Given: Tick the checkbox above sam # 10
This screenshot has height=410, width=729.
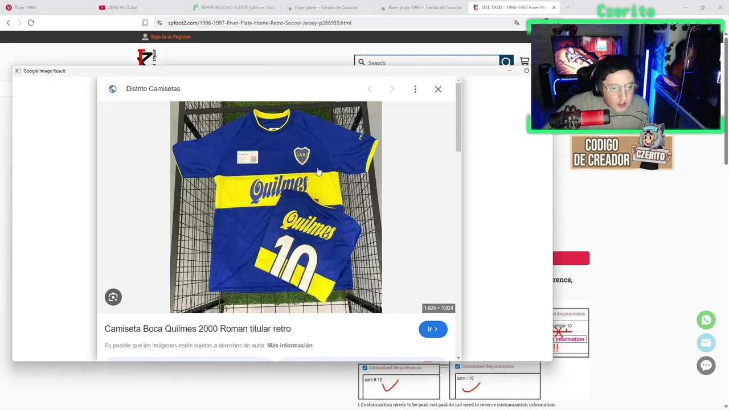Looking at the screenshot, I should click(x=365, y=367).
